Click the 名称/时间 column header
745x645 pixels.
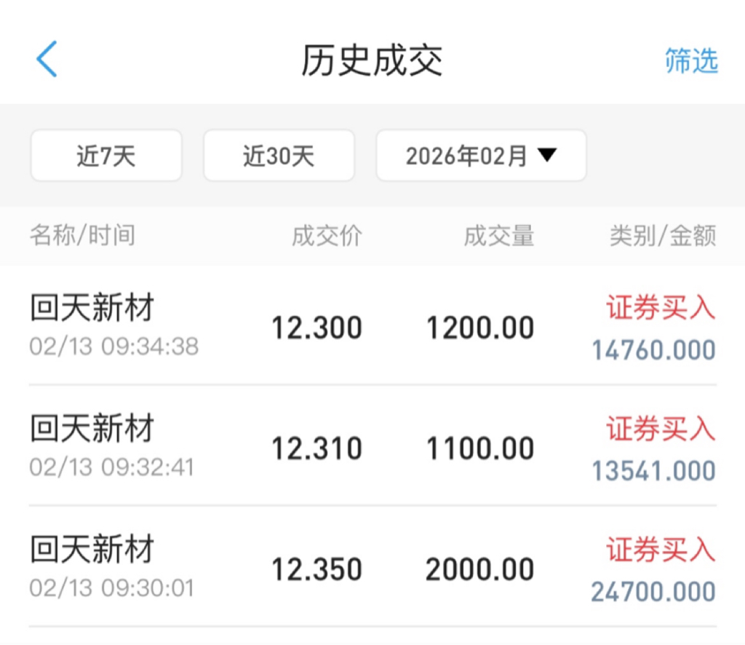pyautogui.click(x=82, y=236)
